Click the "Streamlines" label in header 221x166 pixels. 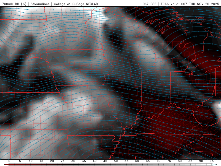point(40,4)
